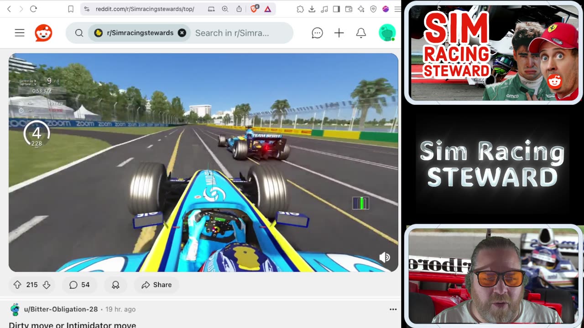
Task: Downvote the post with 215 points
Action: pyautogui.click(x=47, y=285)
